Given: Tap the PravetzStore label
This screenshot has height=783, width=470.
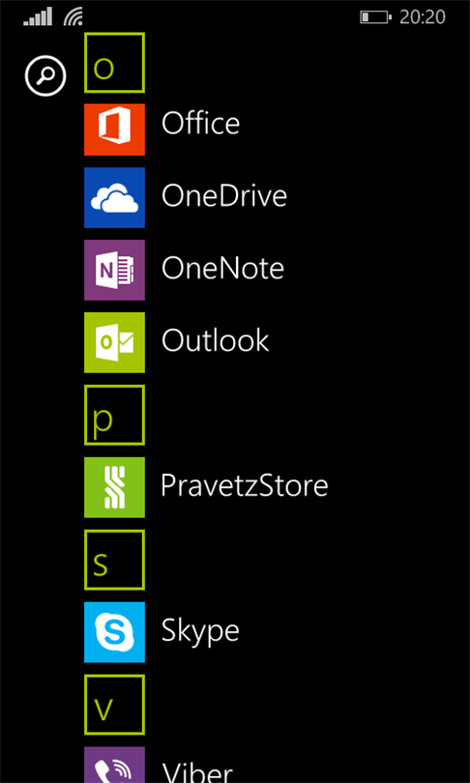Looking at the screenshot, I should coord(245,485).
